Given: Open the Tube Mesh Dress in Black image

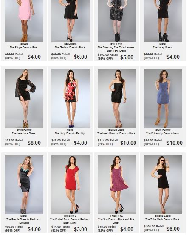Looking at the screenshot, I should click(x=163, y=185).
